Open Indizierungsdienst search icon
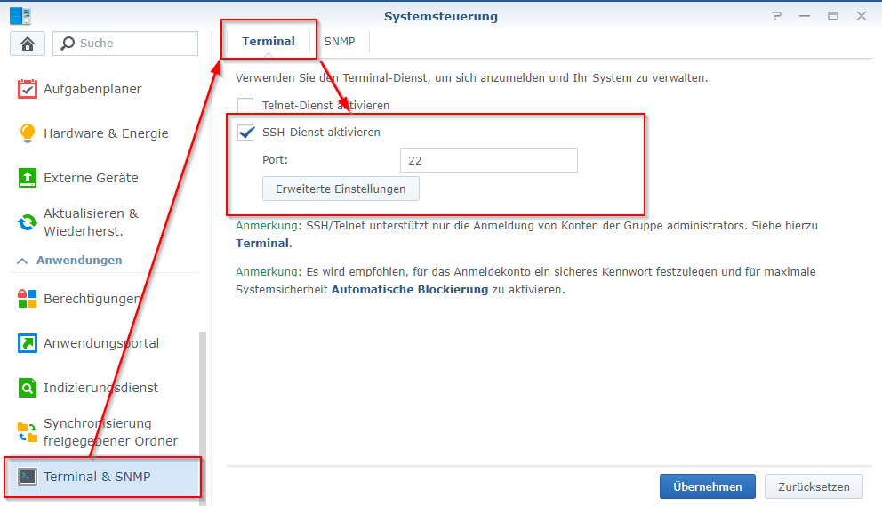Viewport: 882px width, 506px height. coord(28,388)
